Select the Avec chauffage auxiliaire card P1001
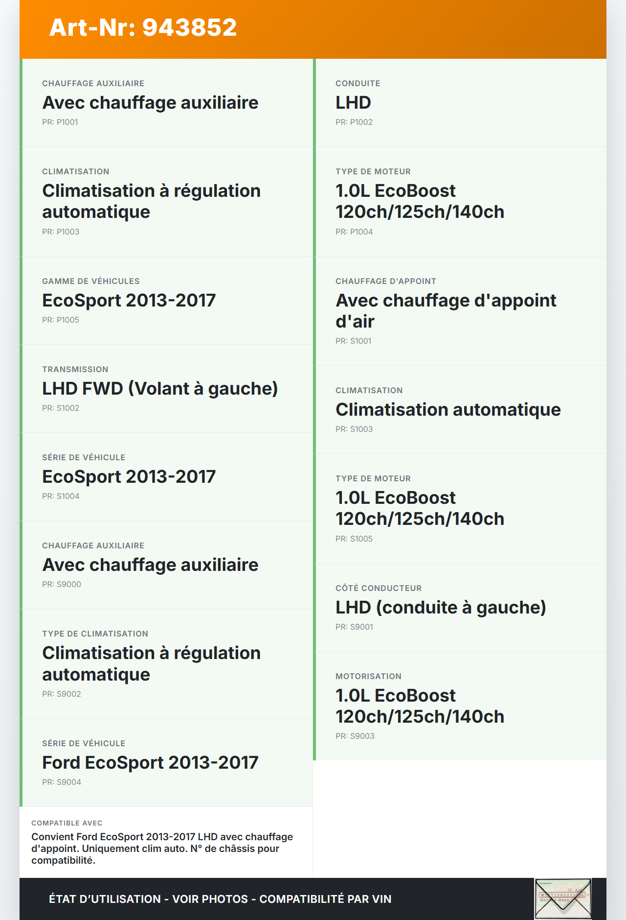The height and width of the screenshot is (920, 626). point(166,102)
